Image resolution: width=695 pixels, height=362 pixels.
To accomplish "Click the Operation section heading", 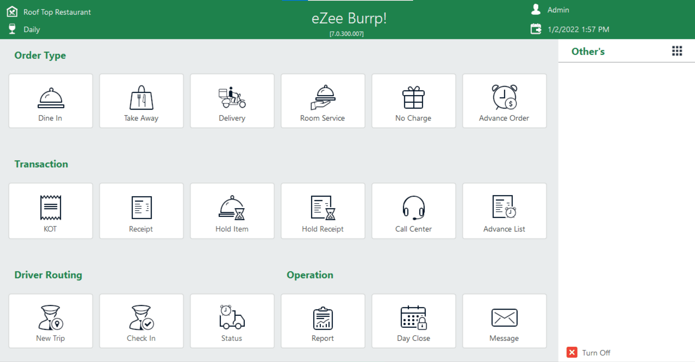I will point(310,275).
